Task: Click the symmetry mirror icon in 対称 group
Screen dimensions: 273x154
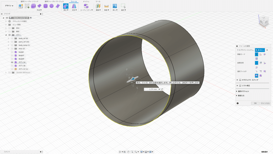Action: click(x=74, y=6)
